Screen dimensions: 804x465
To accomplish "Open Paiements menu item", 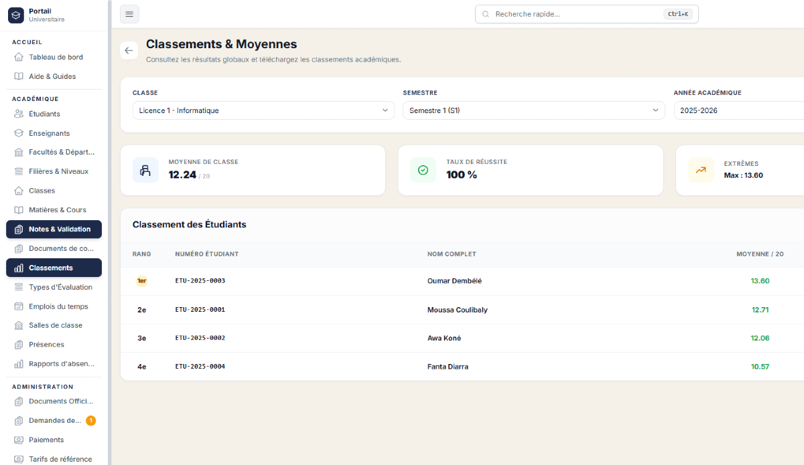I will tap(54, 440).
